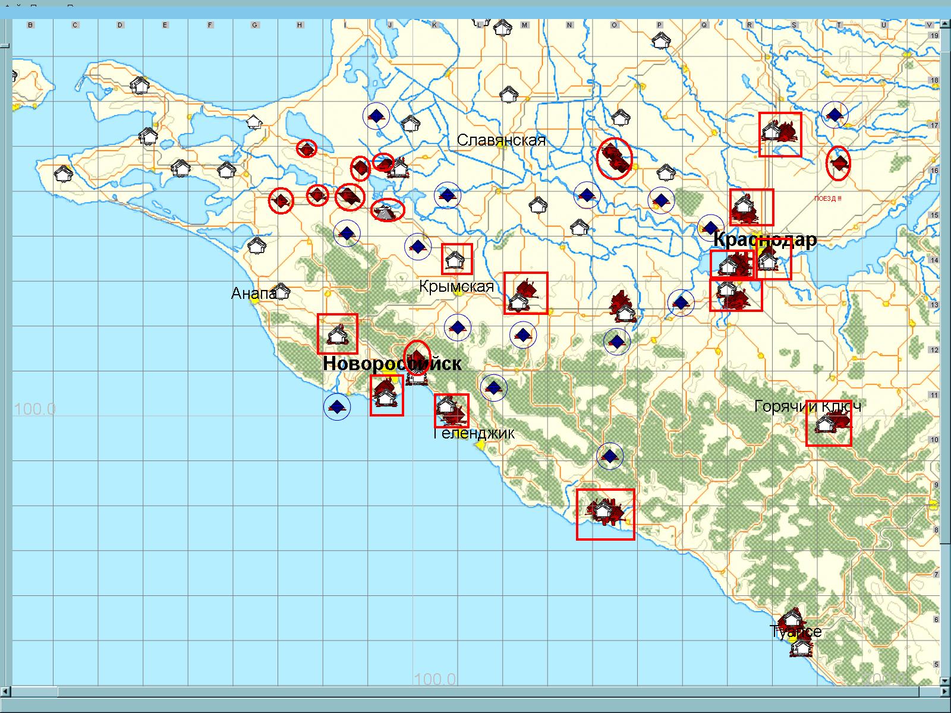The width and height of the screenshot is (951, 713).
Task: Click the house icon on the far western peninsula tip
Action: [x=63, y=173]
